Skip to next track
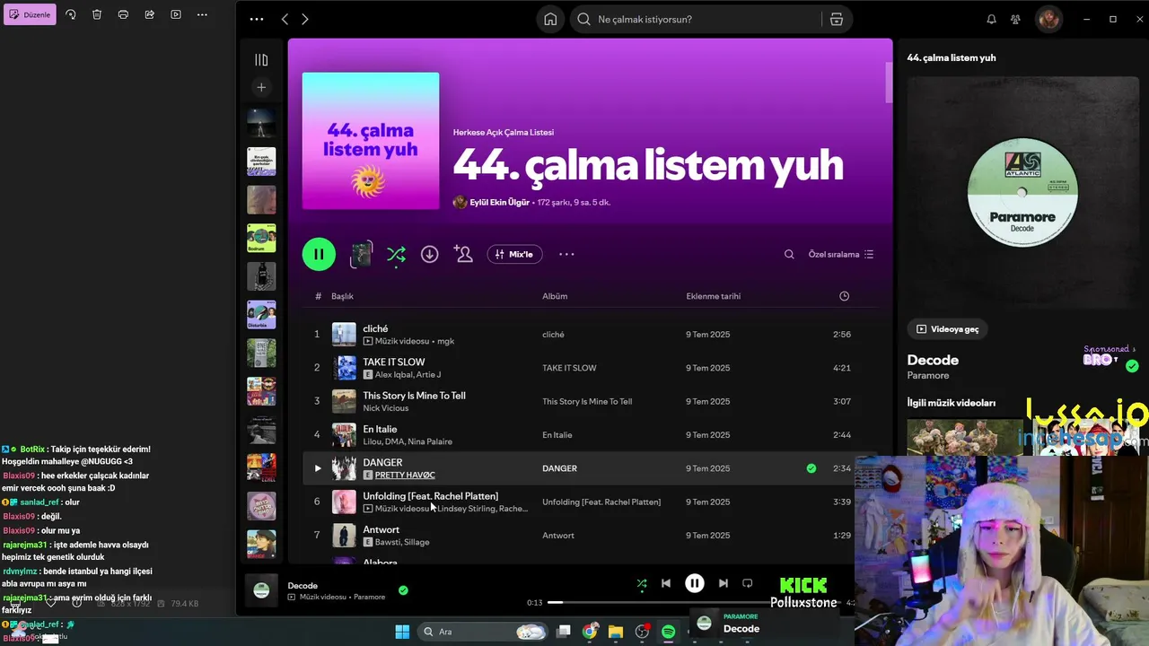This screenshot has width=1149, height=646. 724,583
